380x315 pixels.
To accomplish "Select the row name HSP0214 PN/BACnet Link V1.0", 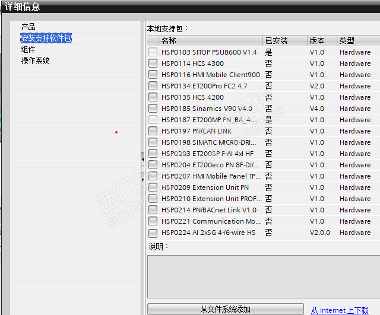I will point(209,209).
